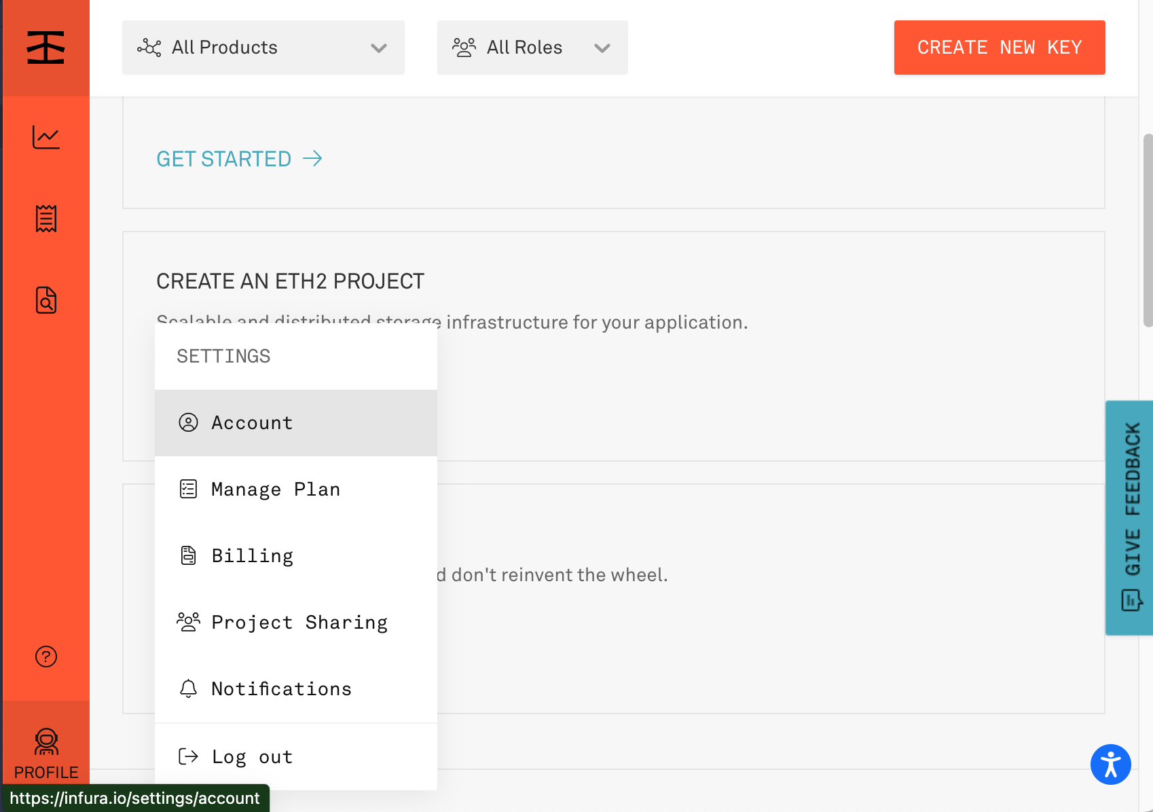Toggle the All Products chevron arrow
This screenshot has height=812, width=1153.
pos(379,48)
